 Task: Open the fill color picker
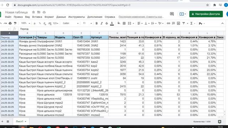pyautogui.click(x=119, y=23)
